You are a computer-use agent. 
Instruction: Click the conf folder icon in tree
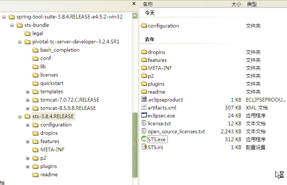[35, 59]
